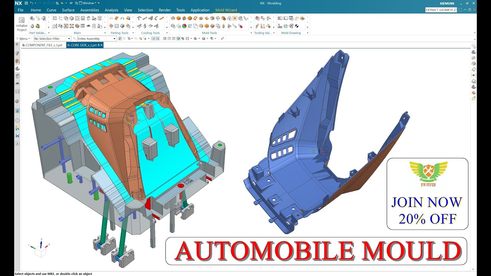
Task: Expand the Tooling Validation group options
Action: (x=274, y=33)
